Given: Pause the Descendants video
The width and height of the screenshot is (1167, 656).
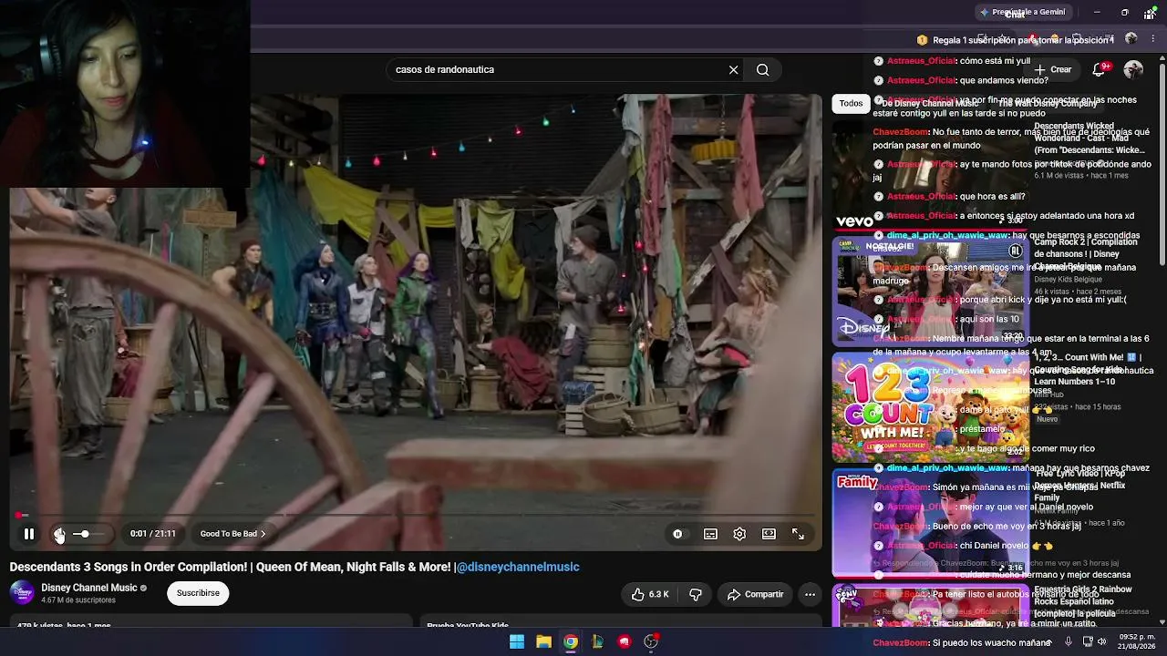Looking at the screenshot, I should click(x=29, y=534).
